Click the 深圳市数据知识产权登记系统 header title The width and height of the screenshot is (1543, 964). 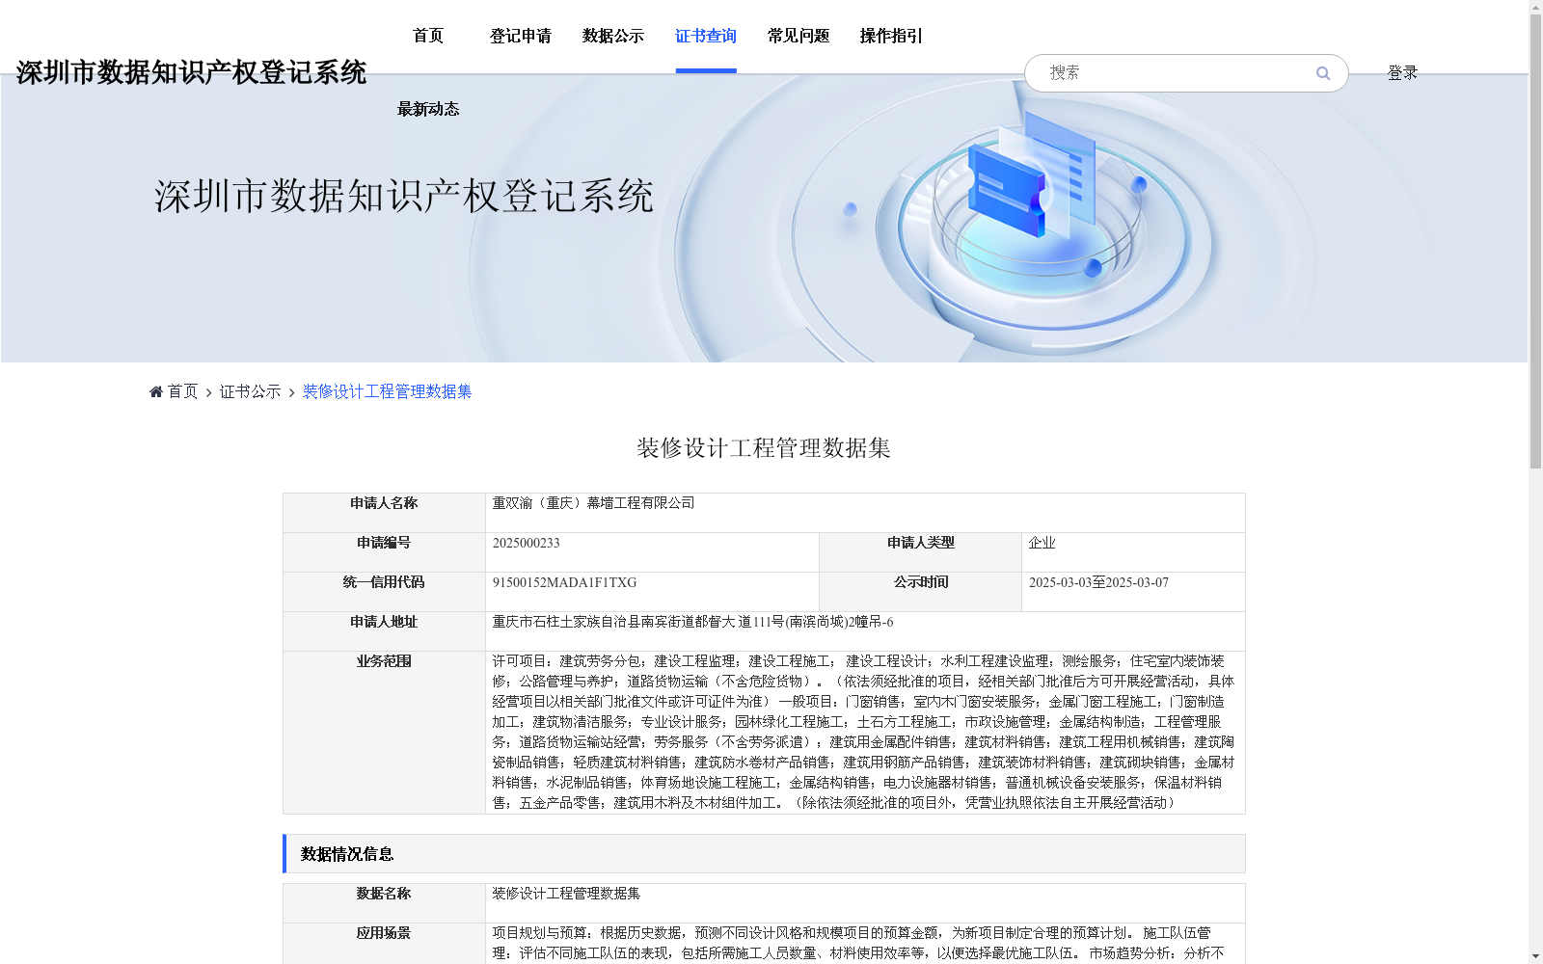click(191, 72)
